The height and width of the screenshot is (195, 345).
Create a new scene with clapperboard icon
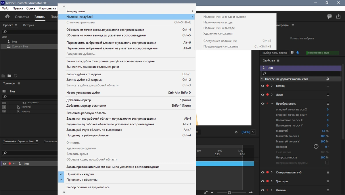click(x=3, y=76)
